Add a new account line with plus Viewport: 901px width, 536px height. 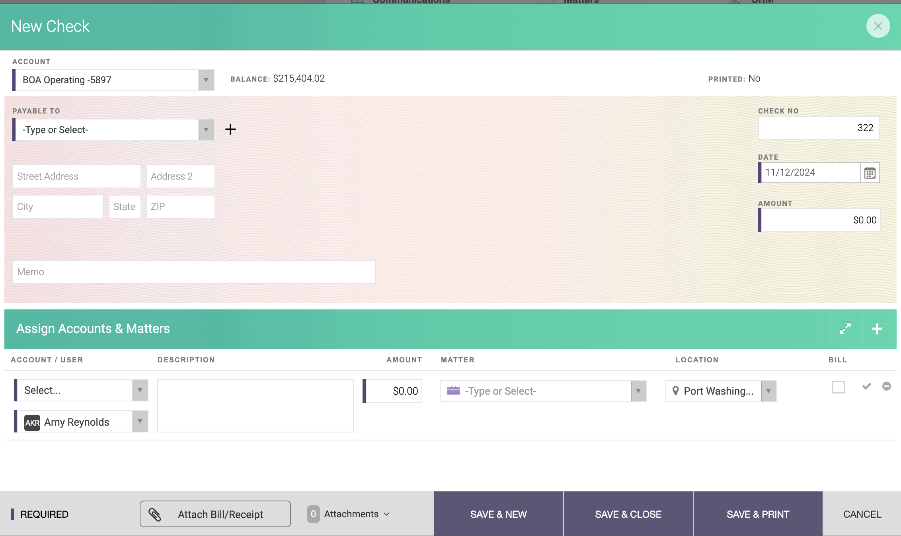point(877,329)
